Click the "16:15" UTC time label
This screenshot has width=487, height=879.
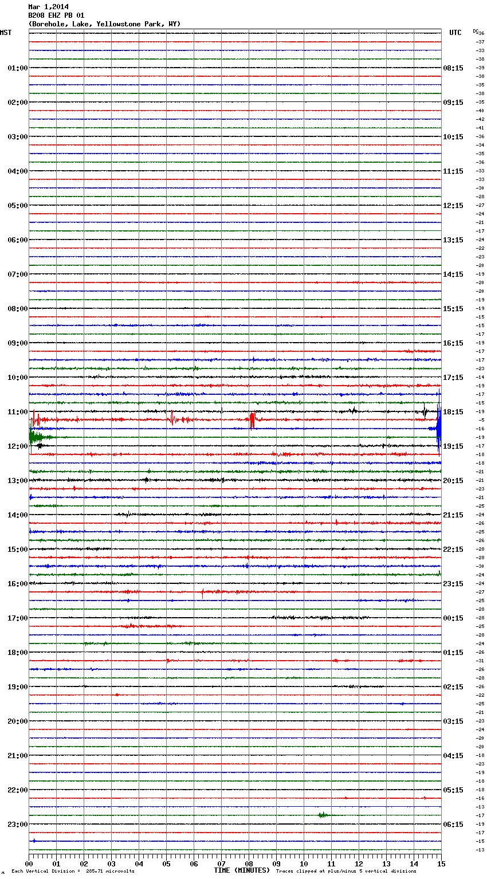453,343
